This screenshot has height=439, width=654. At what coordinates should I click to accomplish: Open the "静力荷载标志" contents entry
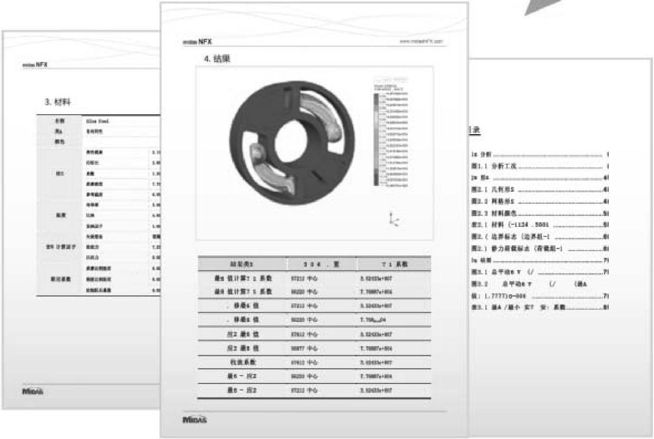[540, 248]
